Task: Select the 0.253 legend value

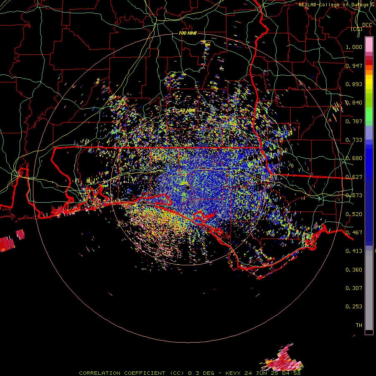Action: 354,307
